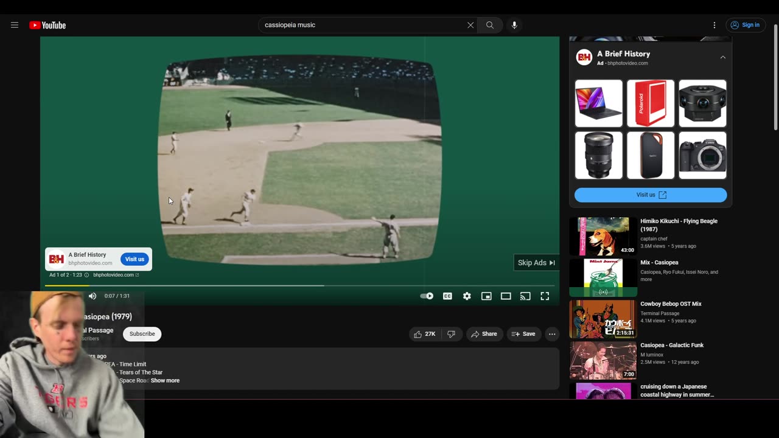Click the Share button

coord(484,334)
